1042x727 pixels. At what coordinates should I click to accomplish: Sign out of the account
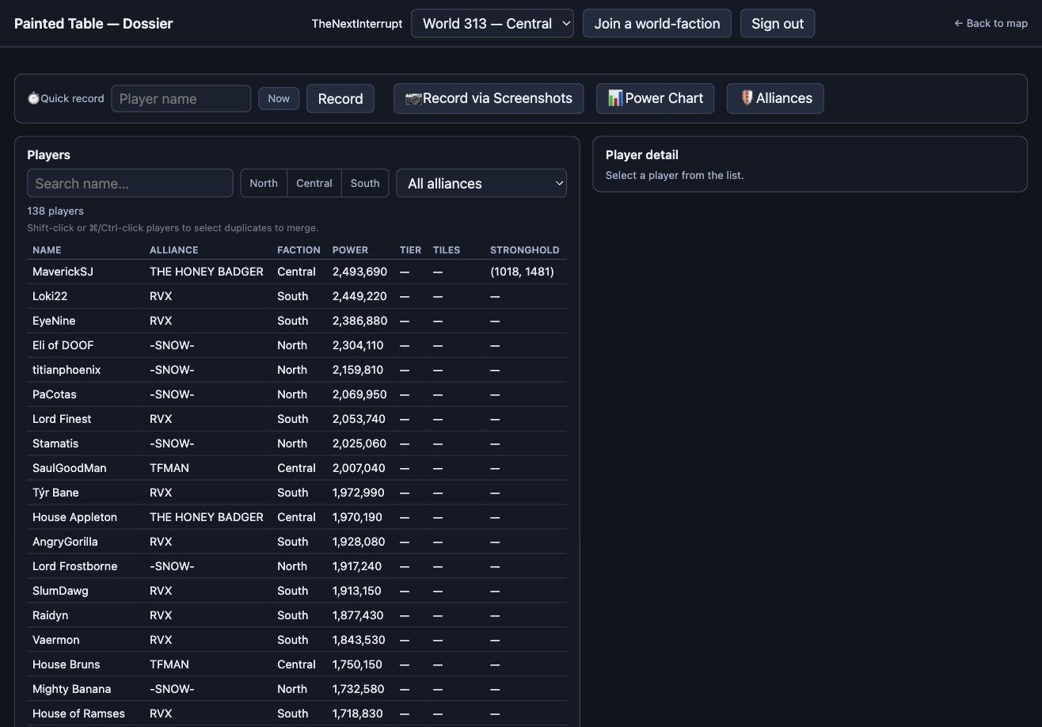tap(778, 24)
